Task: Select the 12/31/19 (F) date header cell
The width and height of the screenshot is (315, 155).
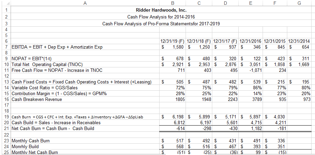Action: pyautogui.click(x=173, y=41)
